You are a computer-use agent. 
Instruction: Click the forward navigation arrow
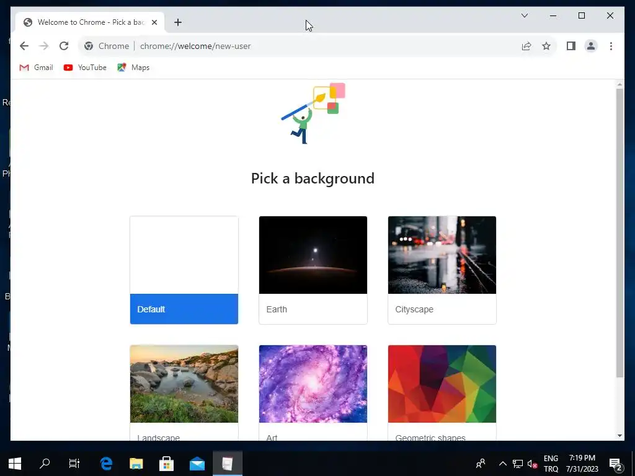(44, 46)
